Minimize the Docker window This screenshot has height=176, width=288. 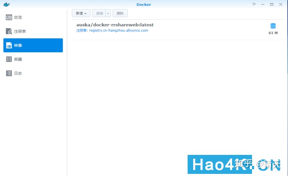[x=263, y=4]
